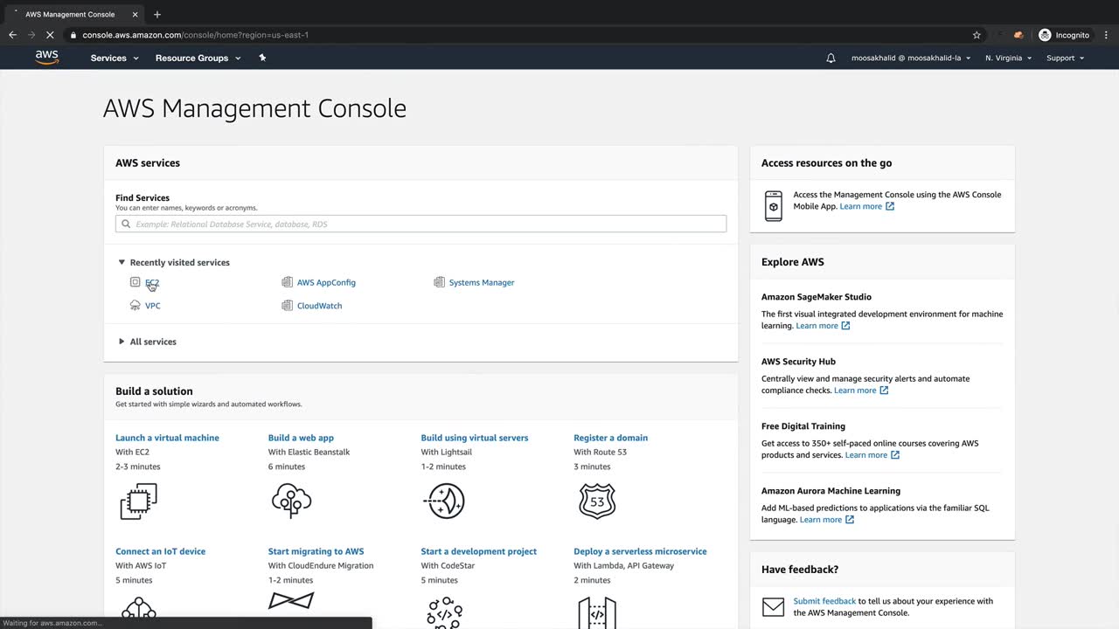This screenshot has width=1119, height=629.
Task: Click the pin shortcut icon beside Resource Groups
Action: pyautogui.click(x=262, y=58)
